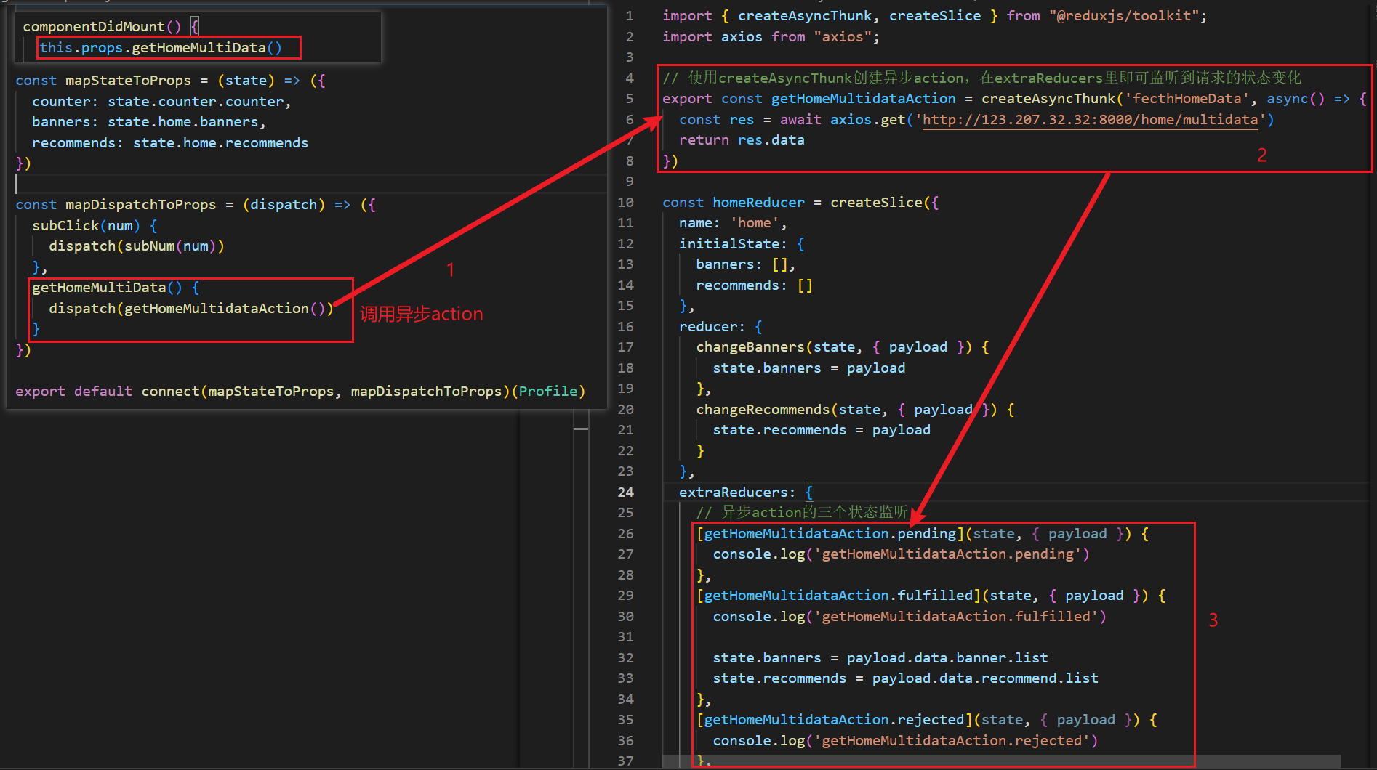Click the axios URL link on line 6
This screenshot has height=770, width=1377.
[1090, 120]
